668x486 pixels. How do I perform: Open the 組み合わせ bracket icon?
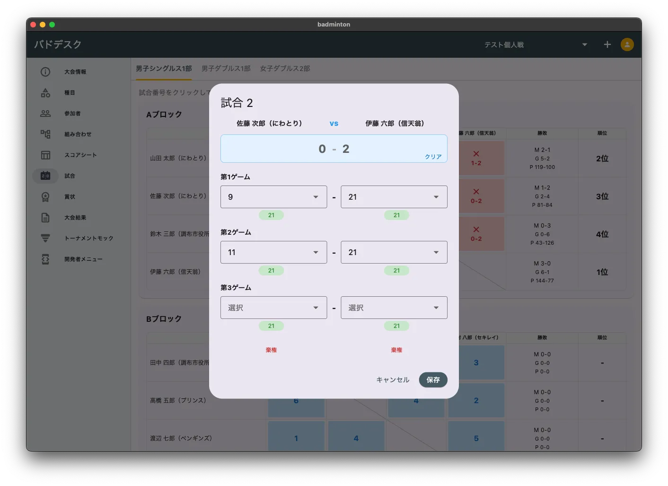(45, 134)
